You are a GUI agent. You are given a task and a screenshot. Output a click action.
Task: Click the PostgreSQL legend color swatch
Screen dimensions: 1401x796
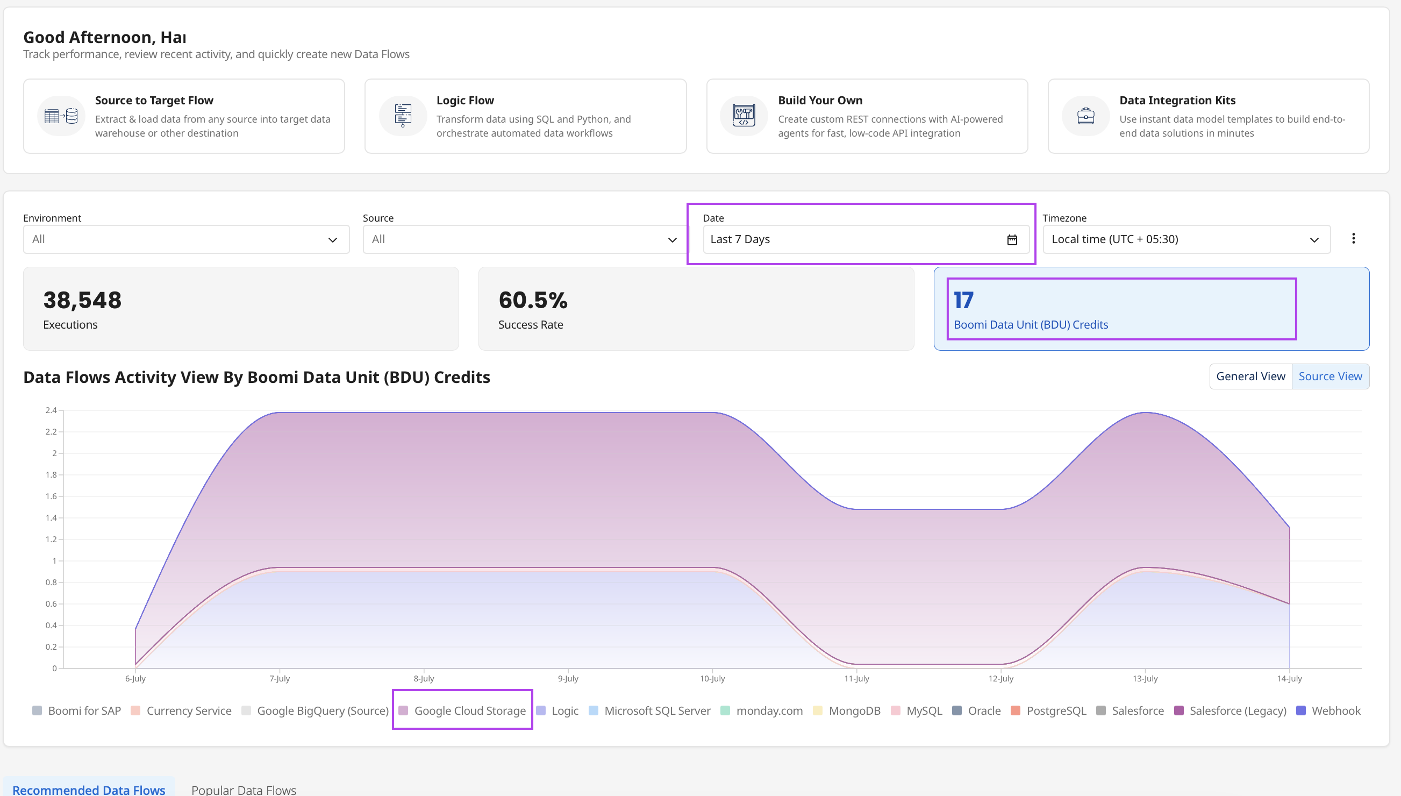click(x=1015, y=710)
